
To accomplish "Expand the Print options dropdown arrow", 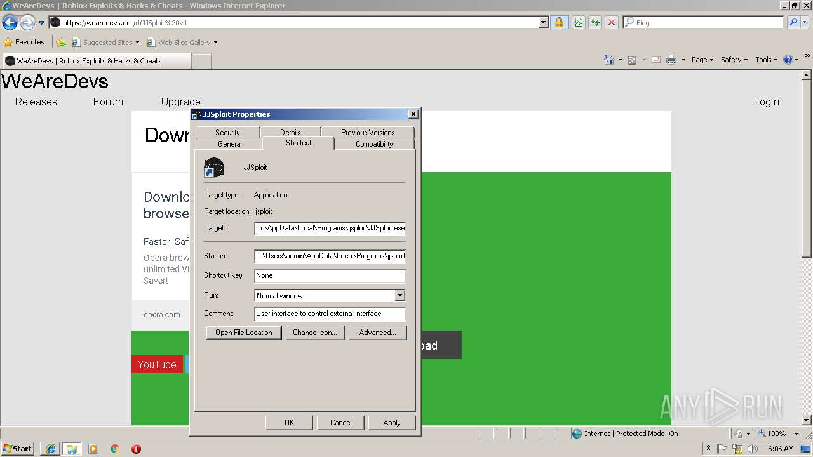I will 683,60.
